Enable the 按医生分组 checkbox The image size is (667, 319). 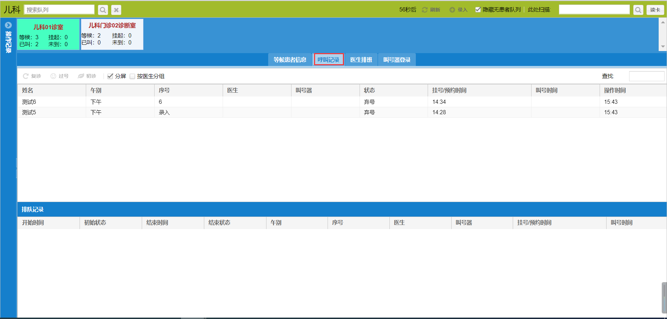pos(132,76)
